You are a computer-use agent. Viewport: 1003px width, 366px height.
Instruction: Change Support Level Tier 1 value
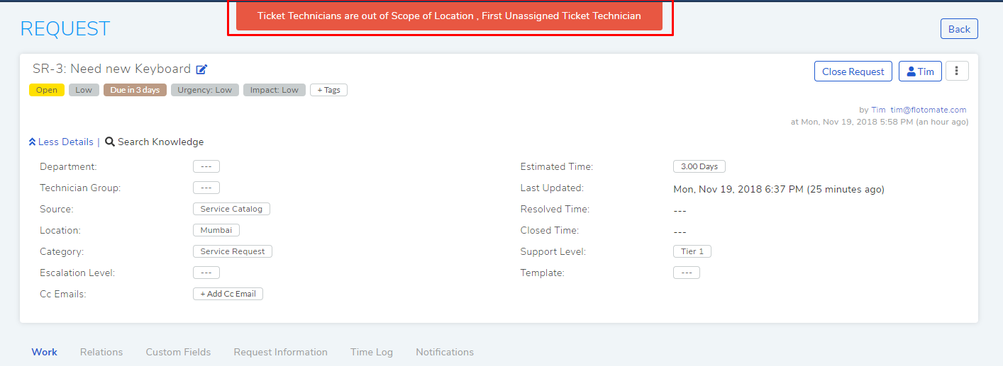coord(692,251)
